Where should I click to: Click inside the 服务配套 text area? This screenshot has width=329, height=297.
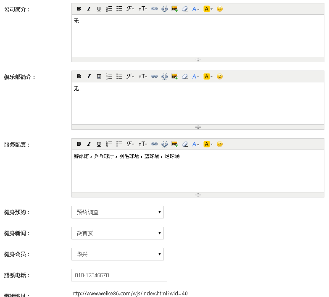click(197, 172)
